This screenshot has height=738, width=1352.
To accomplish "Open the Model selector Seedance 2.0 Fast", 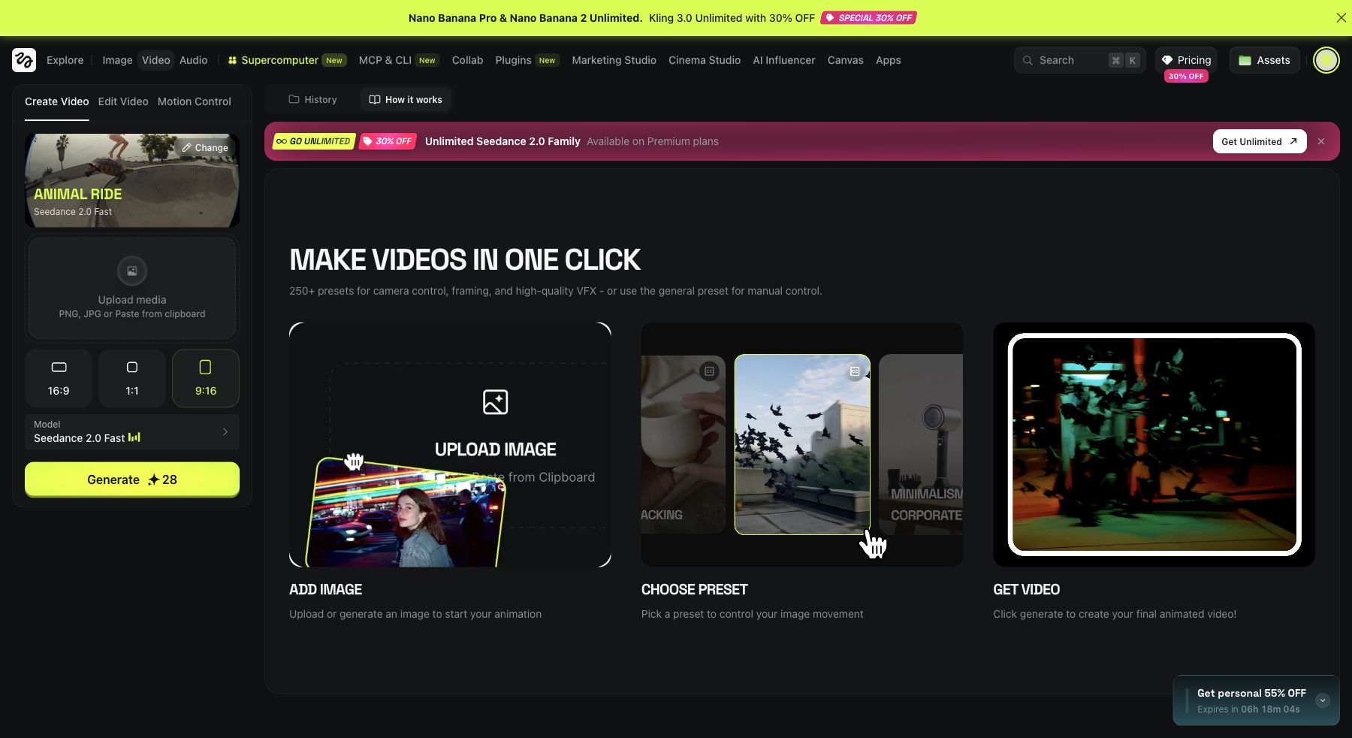I will point(132,431).
